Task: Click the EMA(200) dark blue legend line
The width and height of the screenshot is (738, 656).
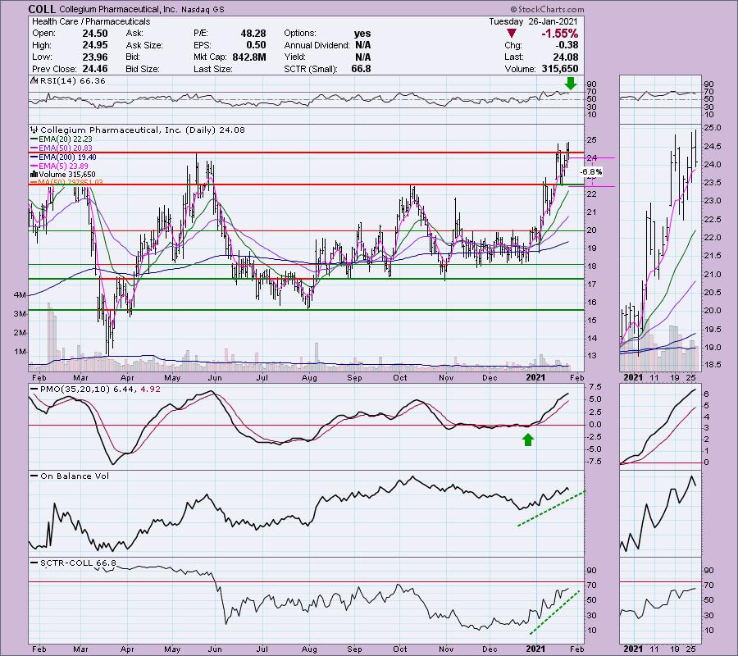Action: click(34, 157)
